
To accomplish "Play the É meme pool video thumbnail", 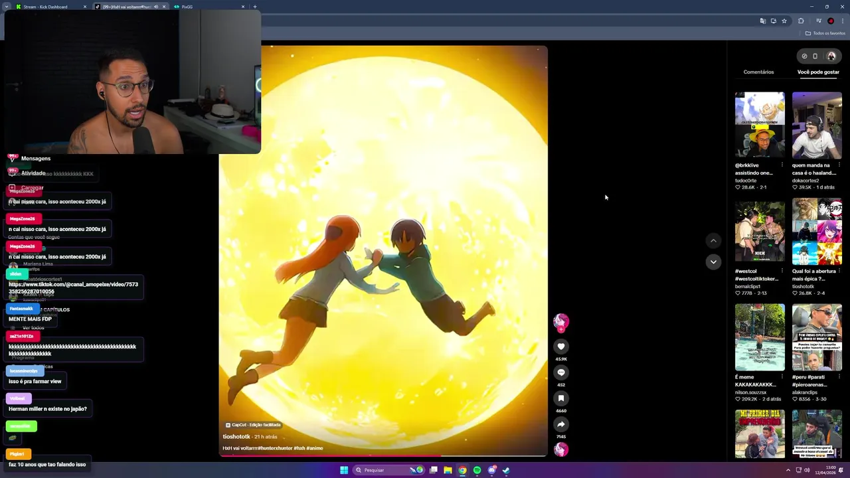I will point(760,337).
